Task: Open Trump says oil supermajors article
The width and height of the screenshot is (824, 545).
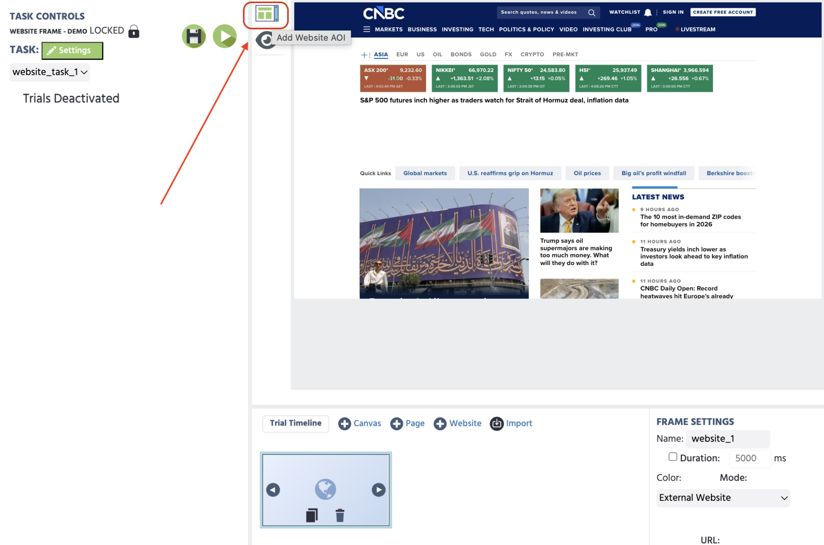Action: pos(576,252)
